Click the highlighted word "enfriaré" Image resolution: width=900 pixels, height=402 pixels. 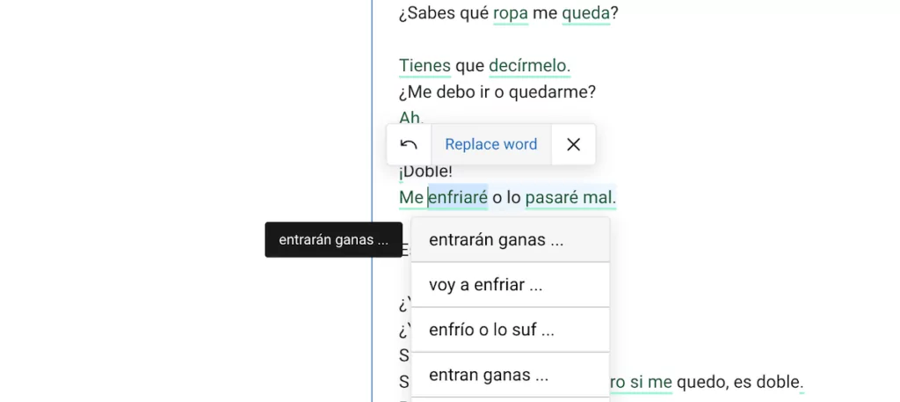click(458, 198)
